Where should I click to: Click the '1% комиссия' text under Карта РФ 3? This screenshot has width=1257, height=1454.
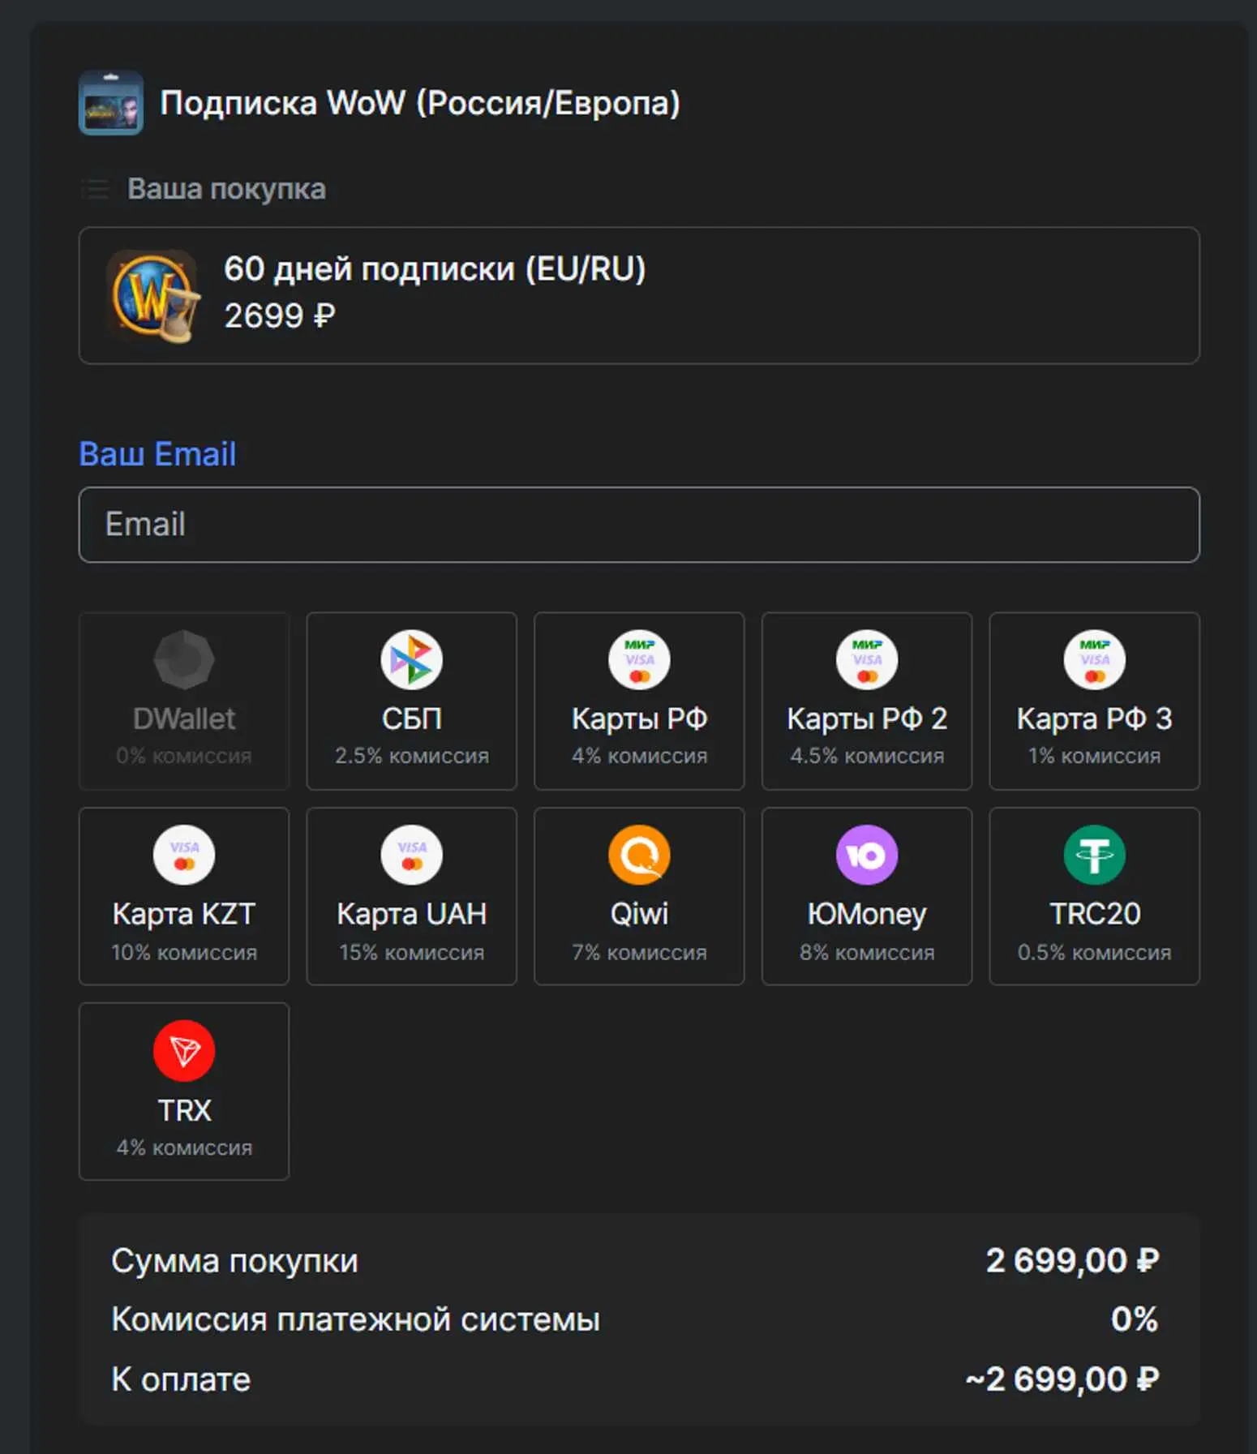(1094, 756)
